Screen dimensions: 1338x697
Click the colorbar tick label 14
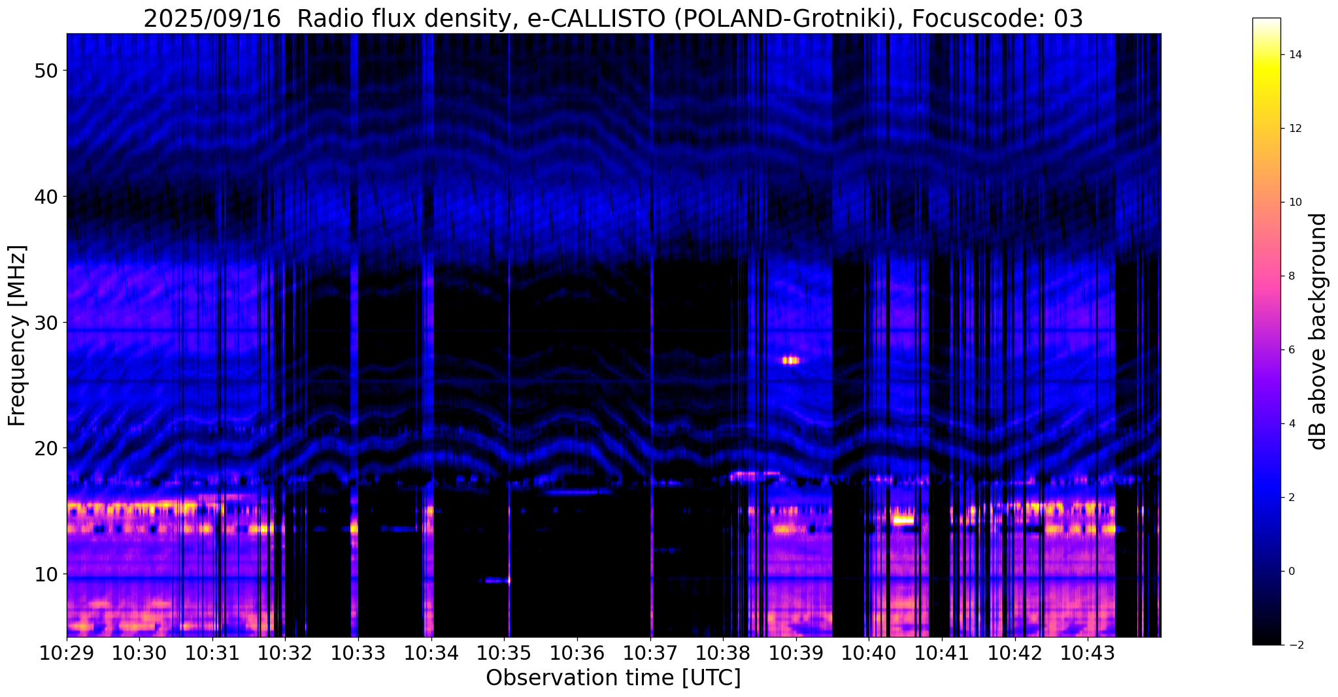(1295, 55)
